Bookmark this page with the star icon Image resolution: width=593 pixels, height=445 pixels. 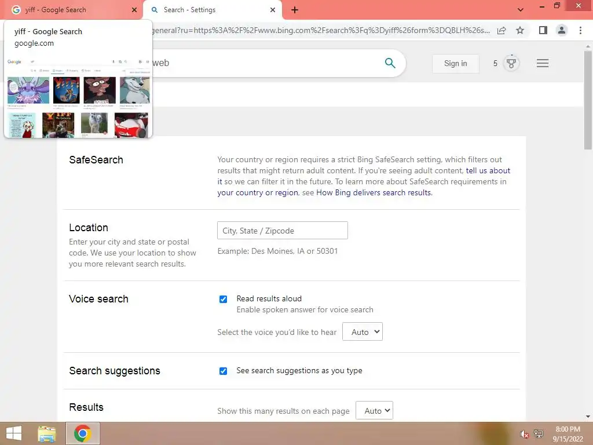point(520,30)
